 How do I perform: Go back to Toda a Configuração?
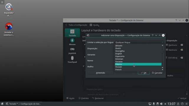[76, 25]
